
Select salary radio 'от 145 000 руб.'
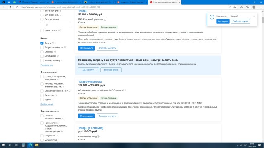[x=42, y=11]
